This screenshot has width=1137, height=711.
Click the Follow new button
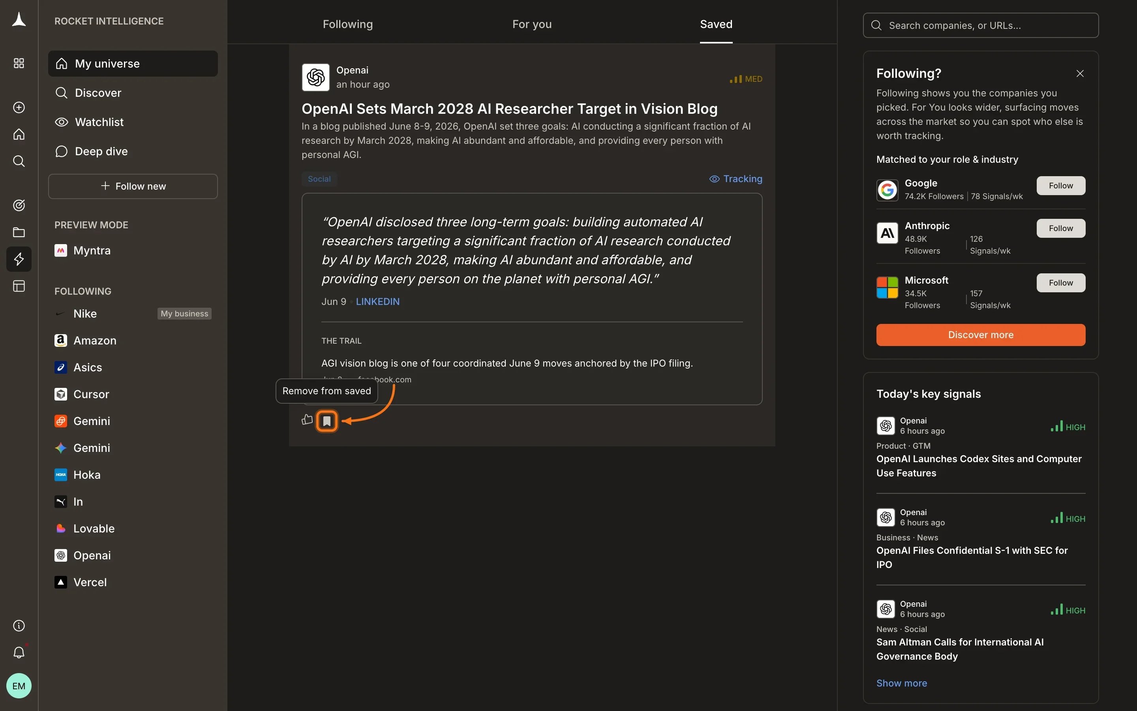(133, 186)
